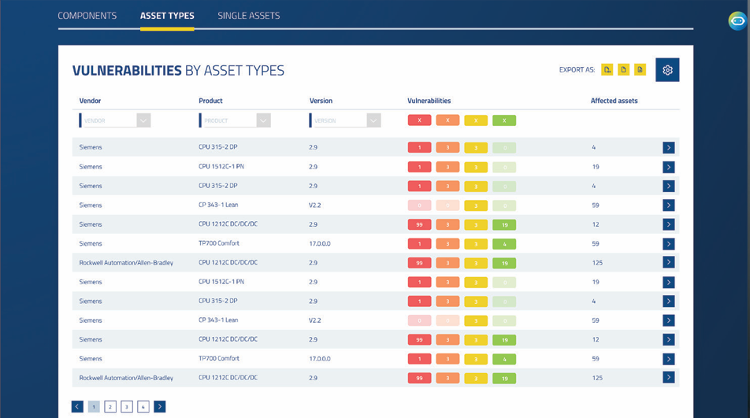Toggle the orange high severity filter
The image size is (750, 418).
pyautogui.click(x=447, y=120)
